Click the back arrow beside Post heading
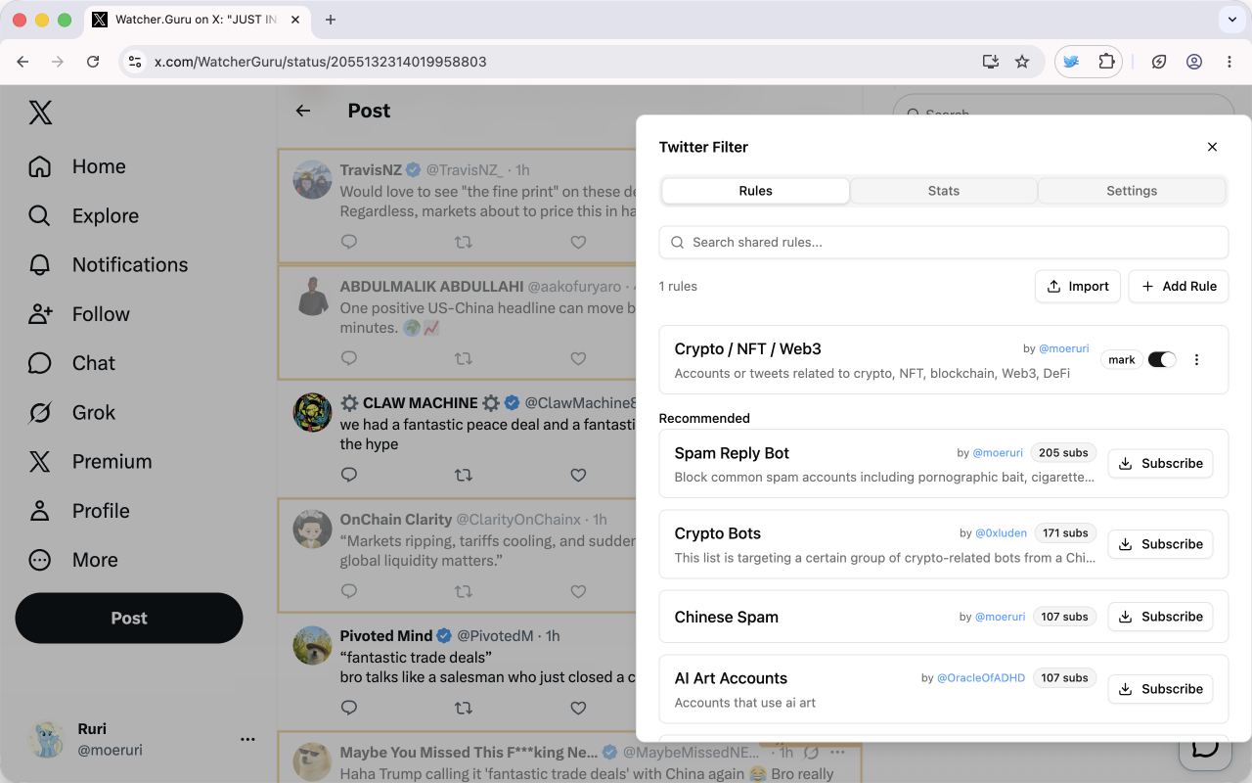This screenshot has height=783, width=1252. (303, 111)
